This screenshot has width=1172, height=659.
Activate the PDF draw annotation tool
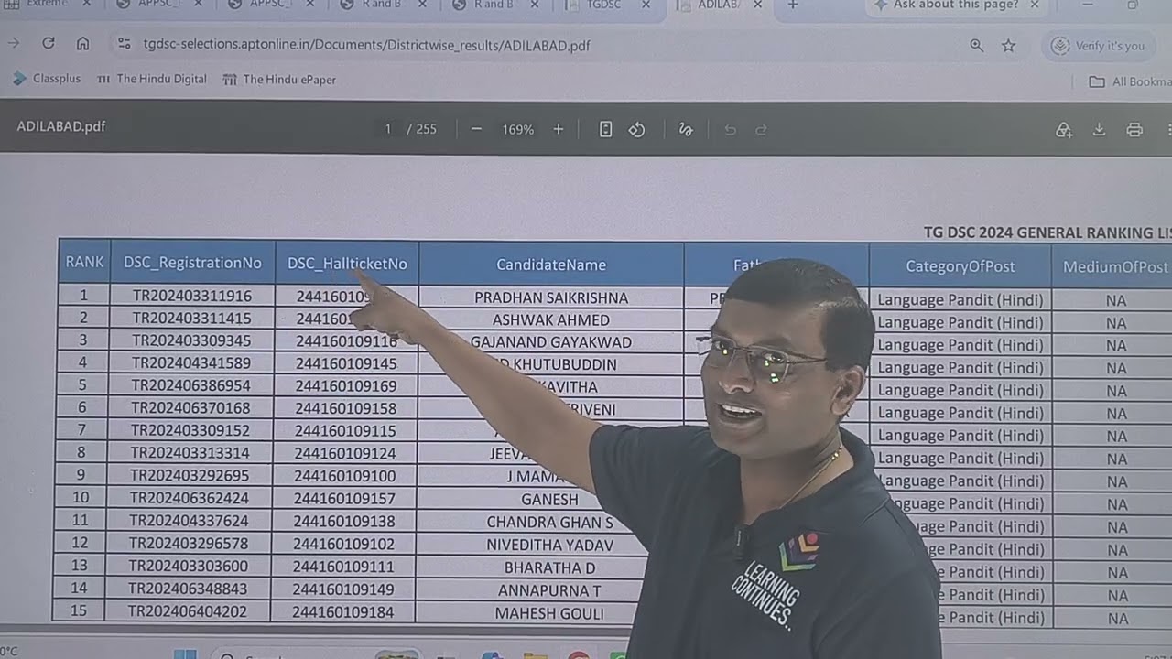click(x=685, y=129)
